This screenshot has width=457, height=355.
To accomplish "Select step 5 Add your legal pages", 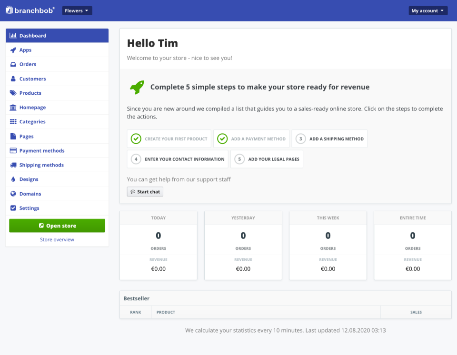I will (x=267, y=159).
